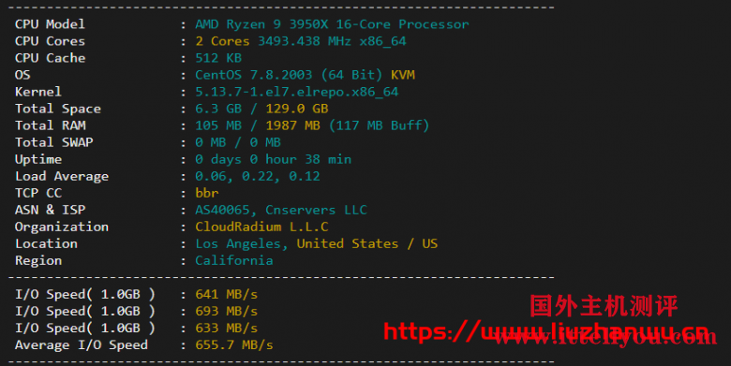Select the text "AMD Ryzen 9 3950X 16-Core Processor"
This screenshot has width=731, height=366.
[332, 24]
